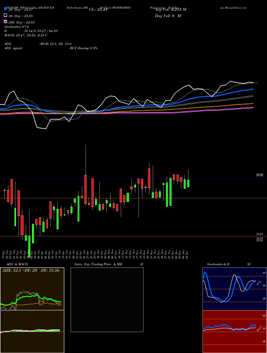Click the empty Intra Day Trading Price panel
This screenshot has height=353, width=267.
(107, 300)
